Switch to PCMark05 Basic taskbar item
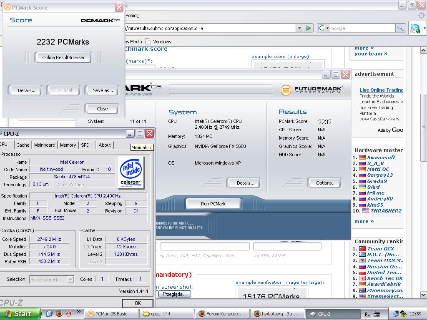 (x=111, y=314)
